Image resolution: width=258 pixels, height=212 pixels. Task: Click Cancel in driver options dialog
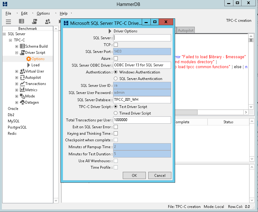point(160,175)
